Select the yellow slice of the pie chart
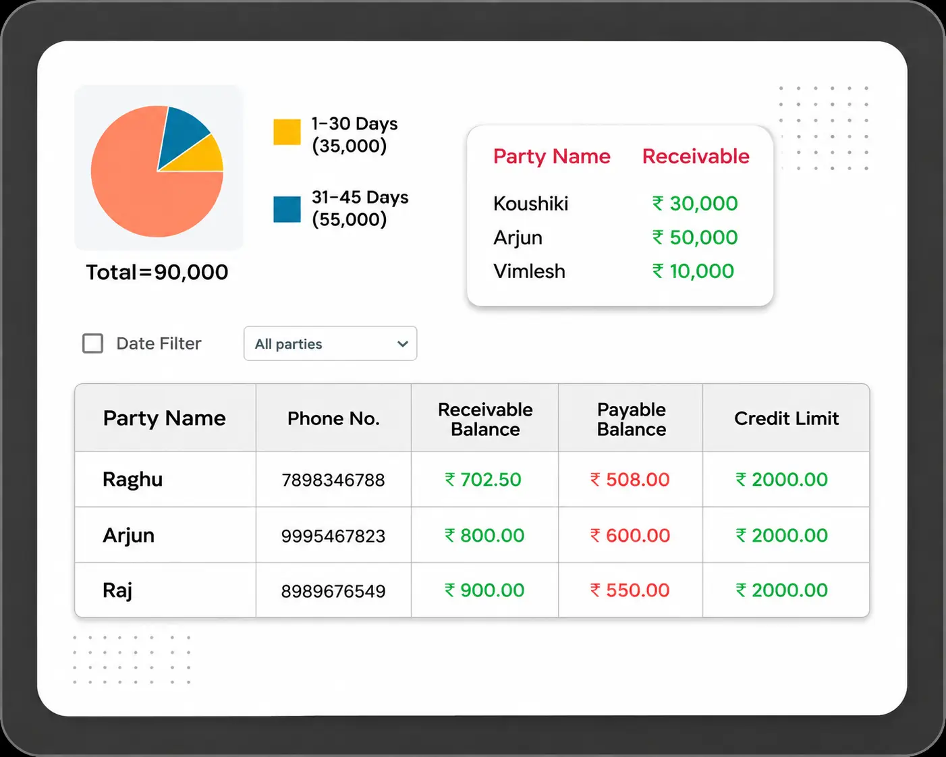This screenshot has width=946, height=757. [x=202, y=158]
